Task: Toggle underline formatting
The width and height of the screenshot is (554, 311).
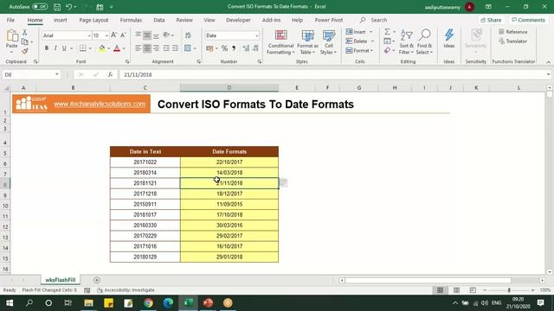Action: click(x=64, y=48)
